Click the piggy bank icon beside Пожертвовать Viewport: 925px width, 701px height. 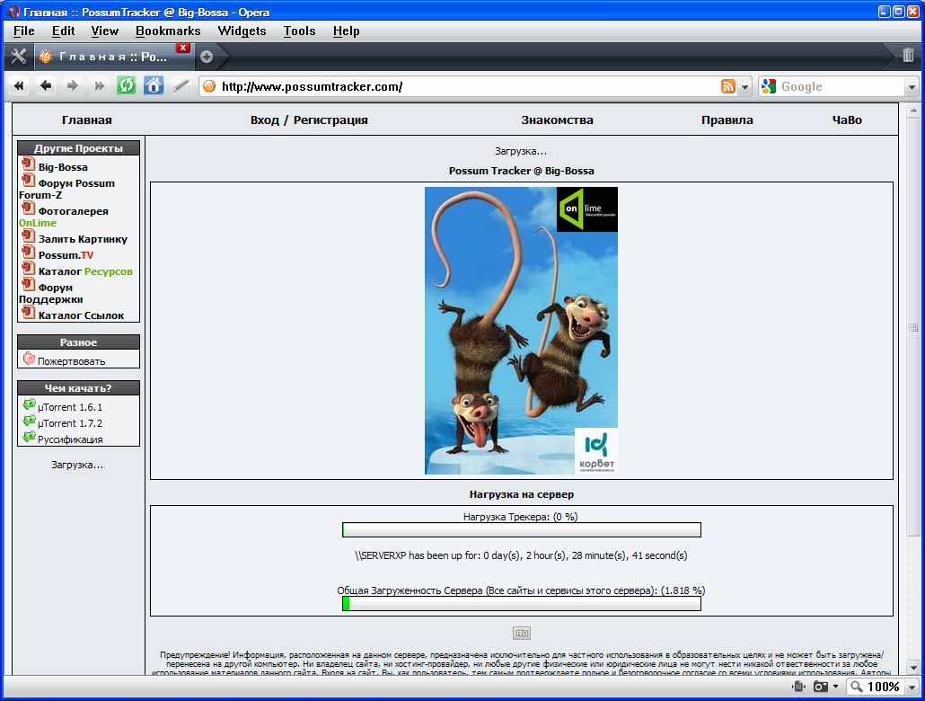coord(29,358)
